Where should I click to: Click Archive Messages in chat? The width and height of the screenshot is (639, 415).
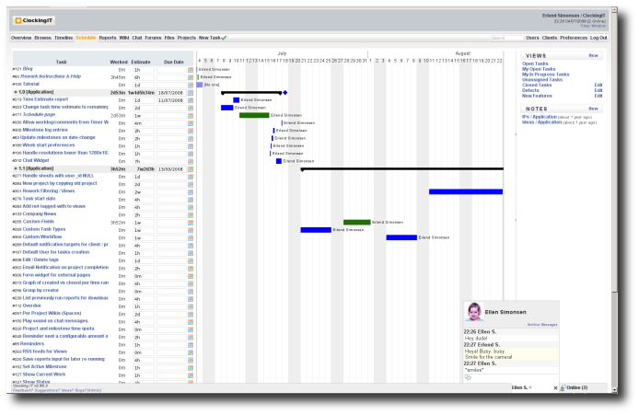pos(542,325)
